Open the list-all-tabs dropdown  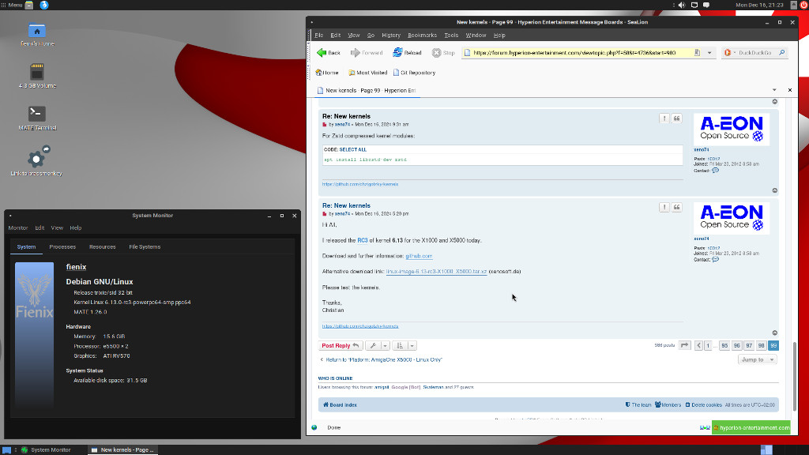(774, 90)
